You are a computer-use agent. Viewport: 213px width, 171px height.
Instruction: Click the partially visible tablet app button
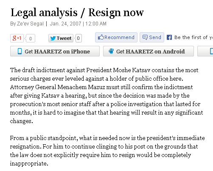click(x=205, y=51)
